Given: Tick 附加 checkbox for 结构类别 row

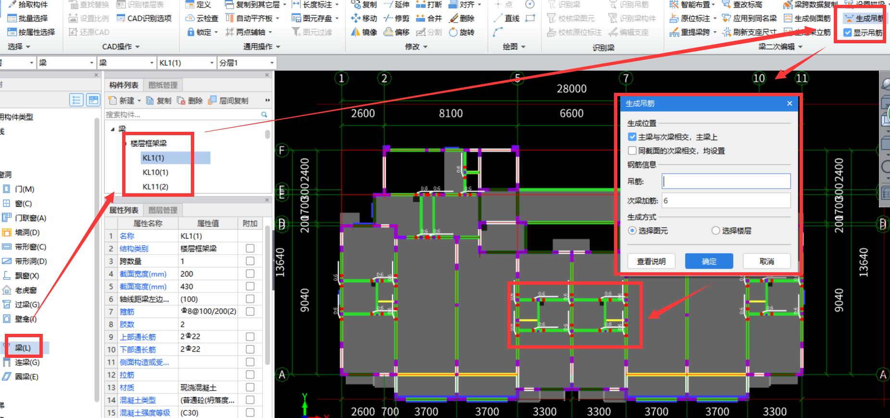Looking at the screenshot, I should tap(250, 249).
